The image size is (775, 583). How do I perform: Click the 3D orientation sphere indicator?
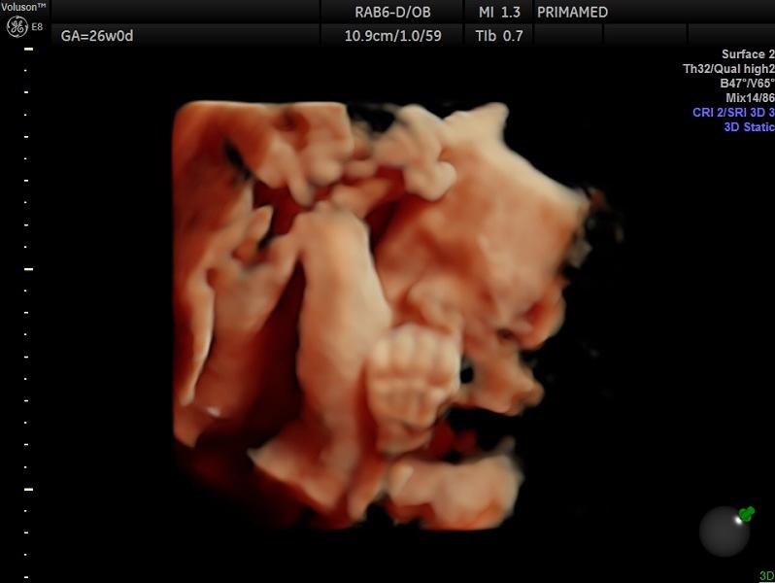pos(726,531)
